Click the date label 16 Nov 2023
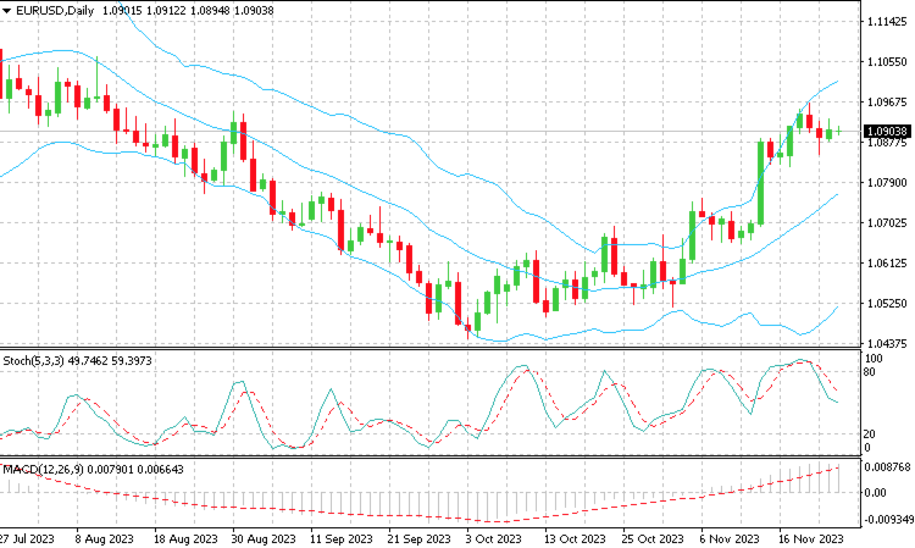 (811, 539)
